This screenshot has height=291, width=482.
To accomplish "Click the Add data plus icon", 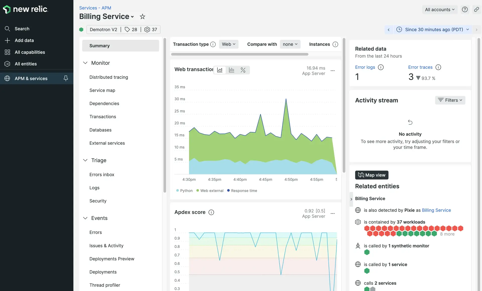I will tap(8, 40).
